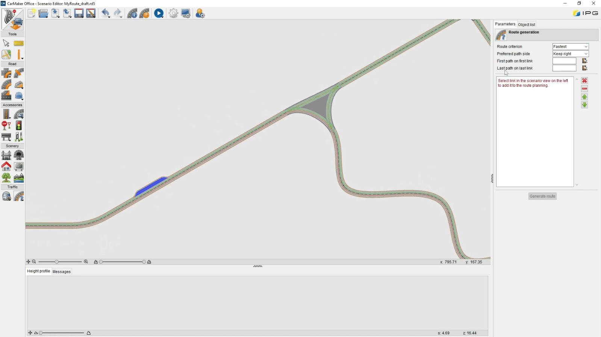Viewport: 601px width, 337px height.
Task: Move link up with green up arrow
Action: (584, 97)
